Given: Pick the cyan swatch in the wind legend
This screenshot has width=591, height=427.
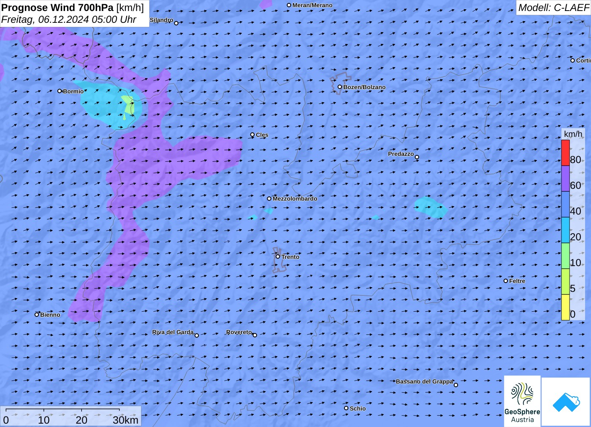Looking at the screenshot, I should 565,230.
